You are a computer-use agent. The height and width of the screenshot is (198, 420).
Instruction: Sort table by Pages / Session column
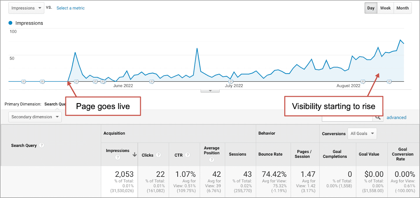click(303, 154)
